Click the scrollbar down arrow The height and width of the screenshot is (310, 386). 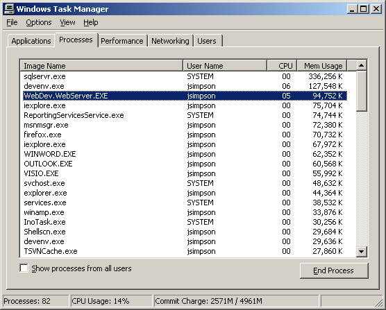pyautogui.click(x=362, y=251)
